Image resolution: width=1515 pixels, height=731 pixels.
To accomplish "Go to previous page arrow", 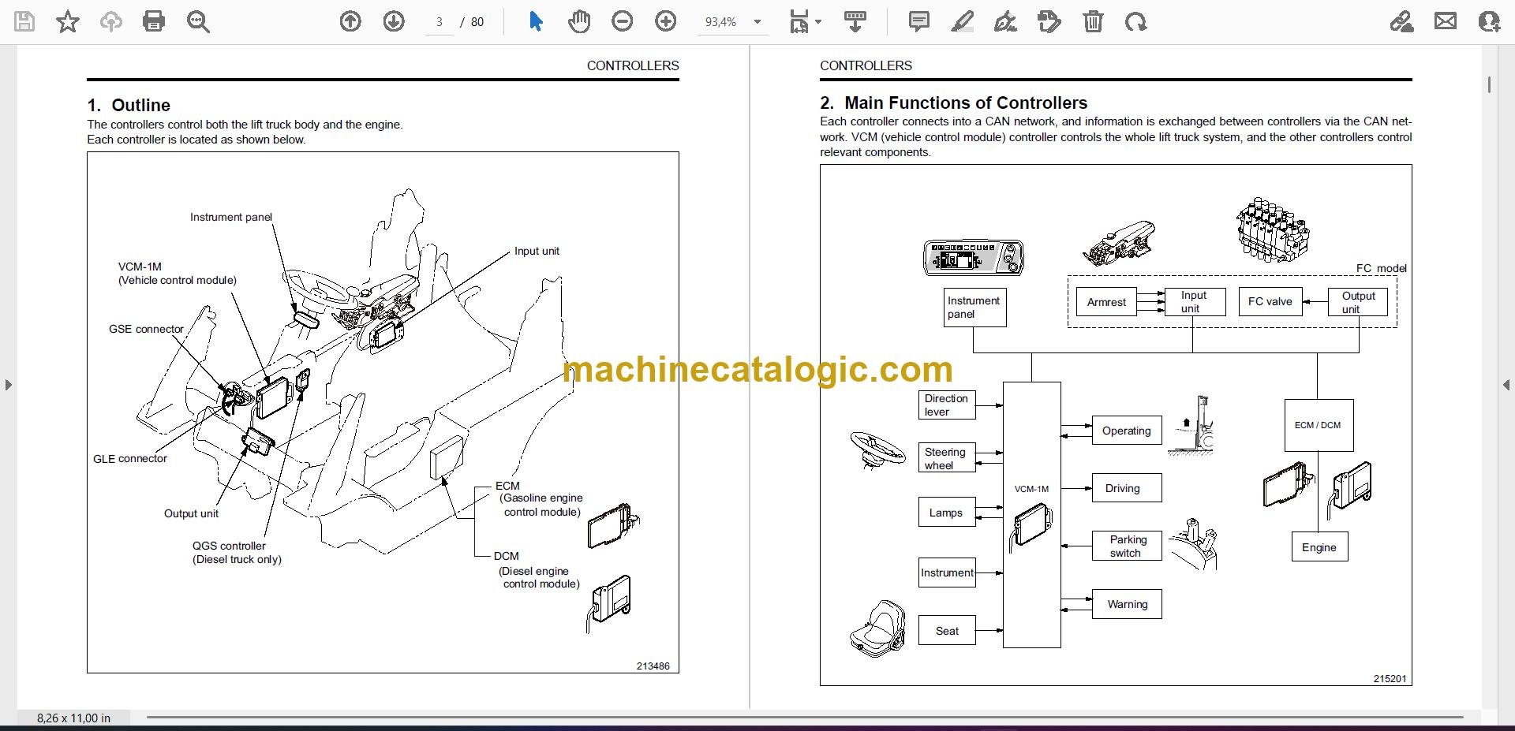I will point(350,21).
